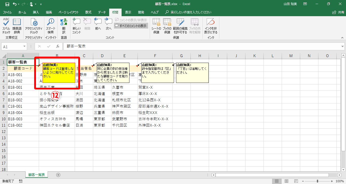Click cell with 神田エクセル書店
The width and height of the screenshot is (346, 184).
click(x=57, y=125)
